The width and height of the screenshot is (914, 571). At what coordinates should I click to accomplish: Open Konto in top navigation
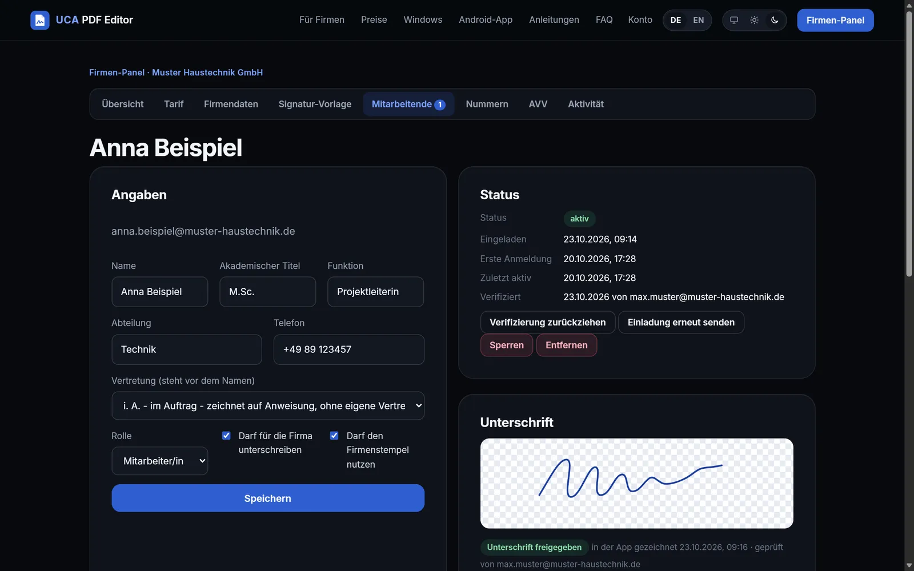[640, 20]
